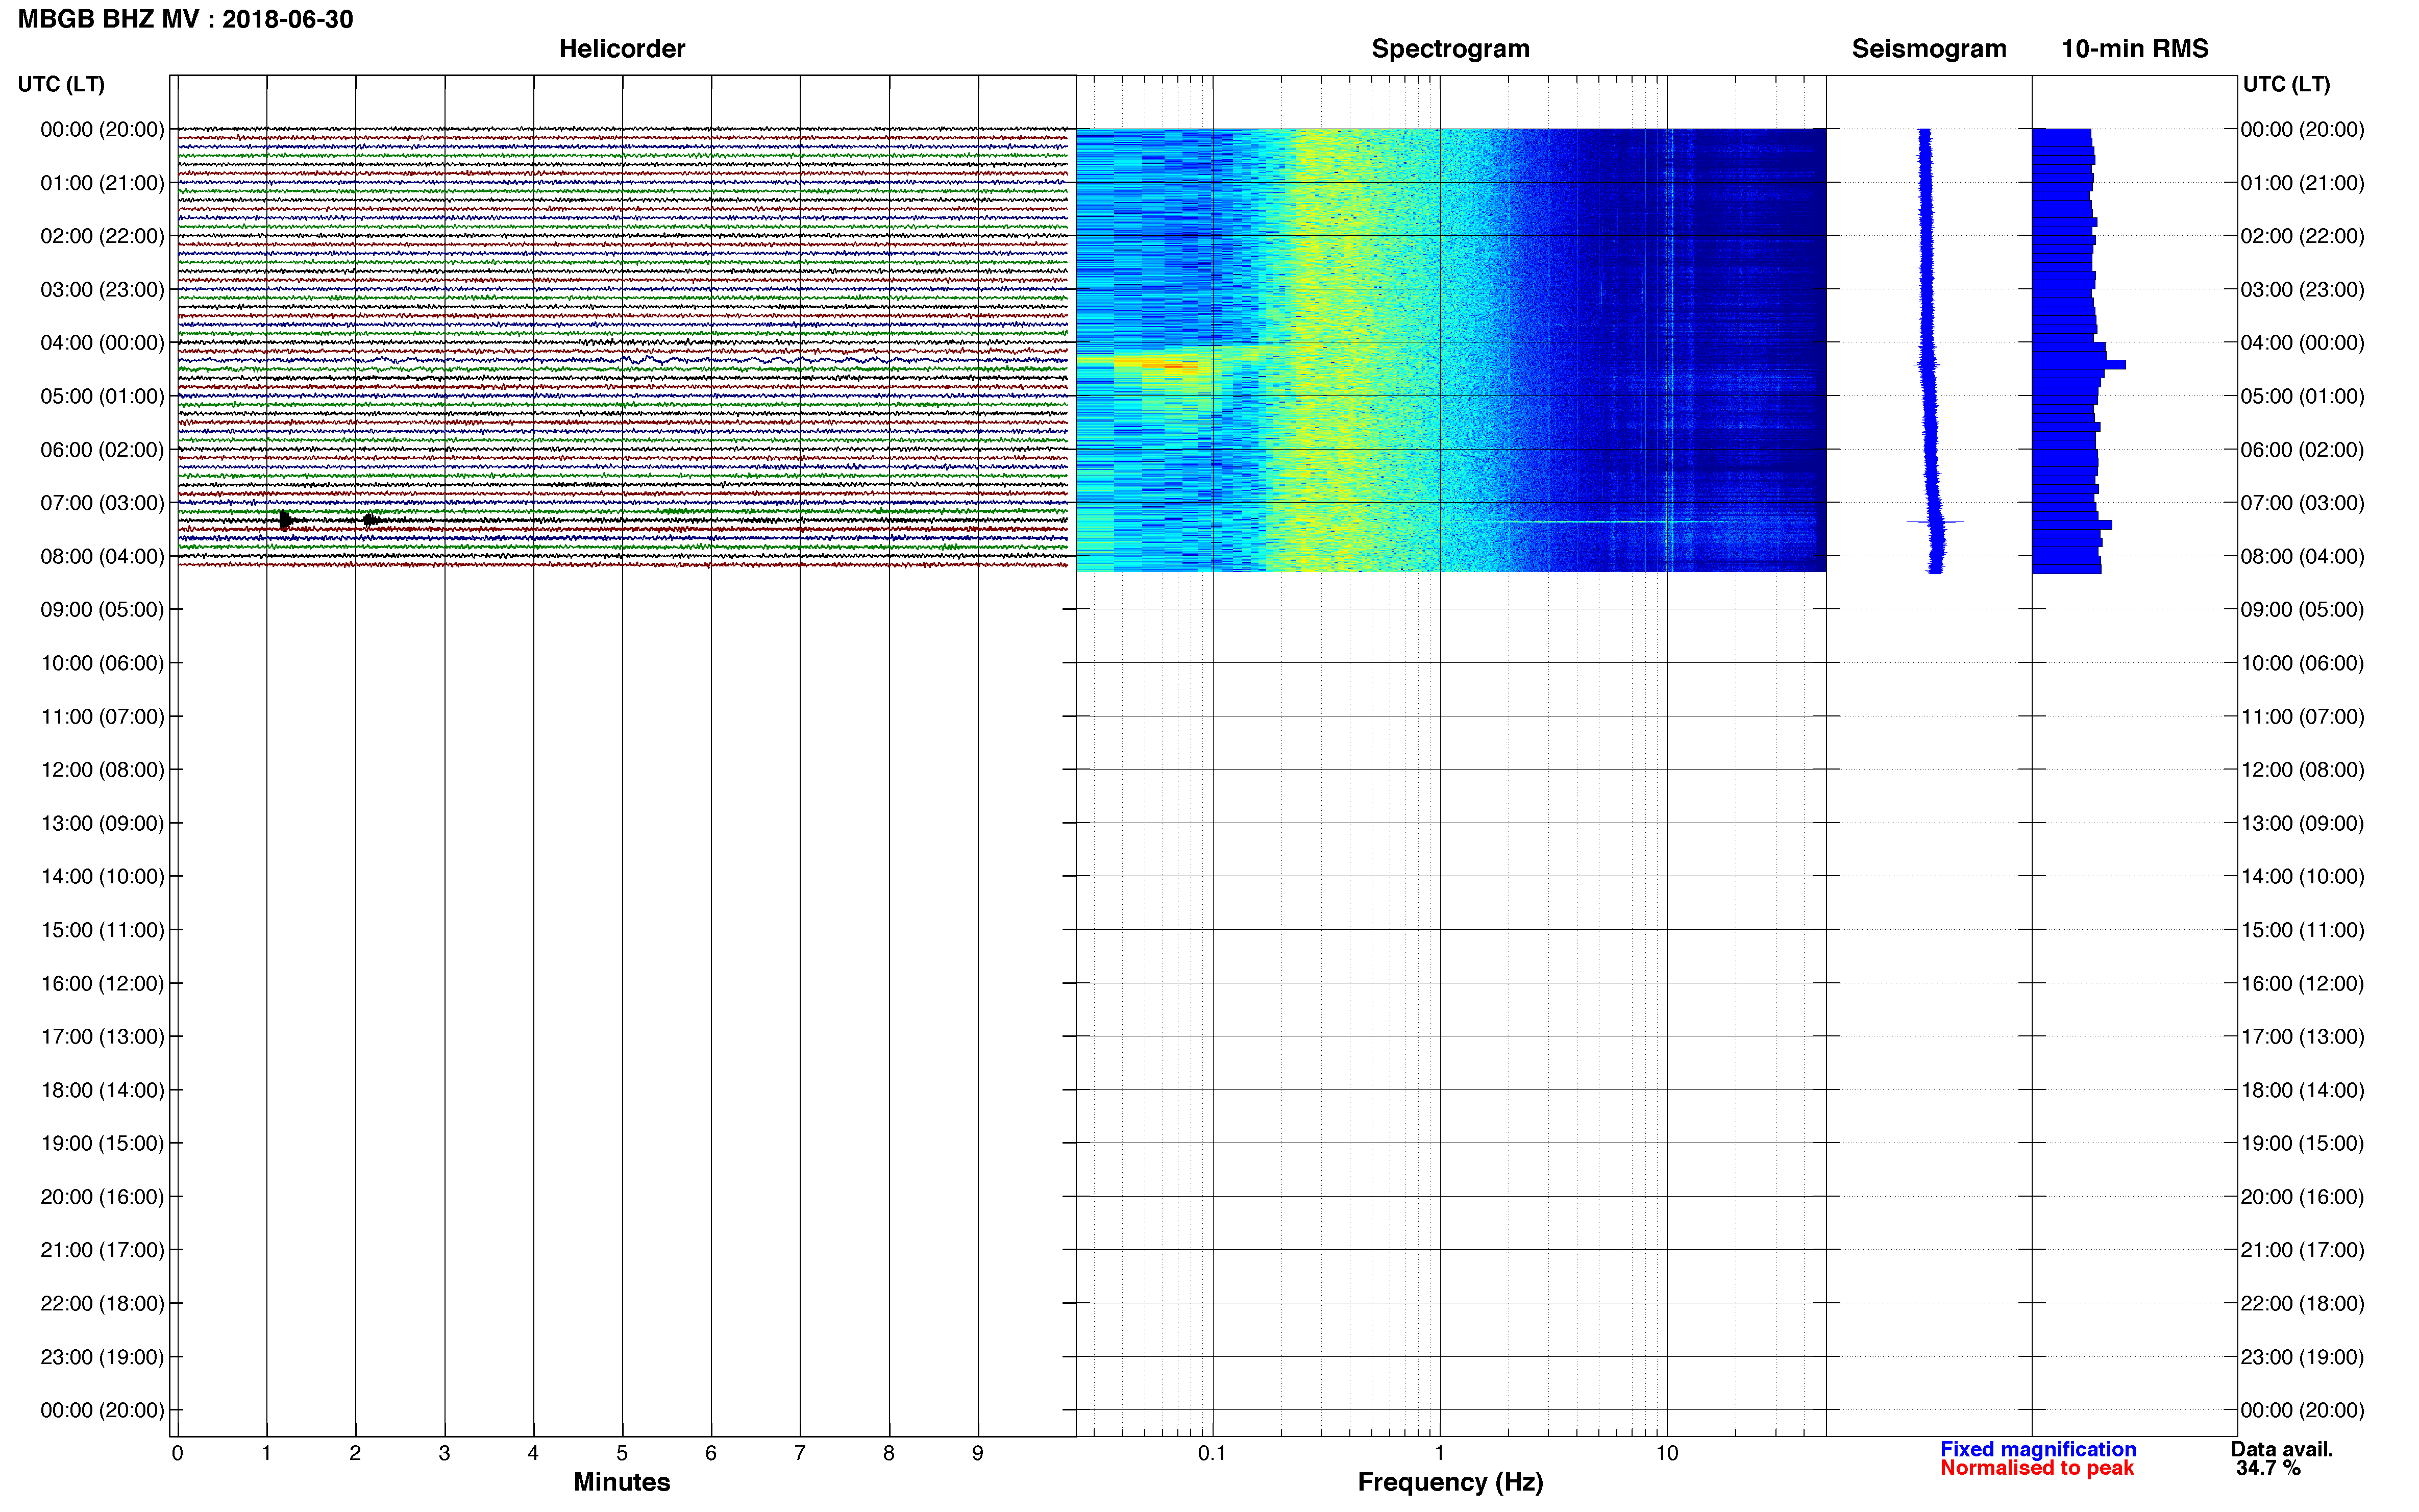Click the left '03:00 (23:00)' time label
Viewport: 2419px width, 1512px height.
[102, 289]
